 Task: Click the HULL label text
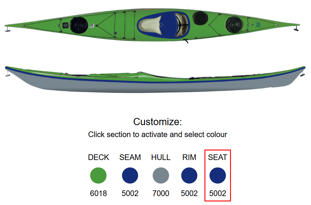161,157
